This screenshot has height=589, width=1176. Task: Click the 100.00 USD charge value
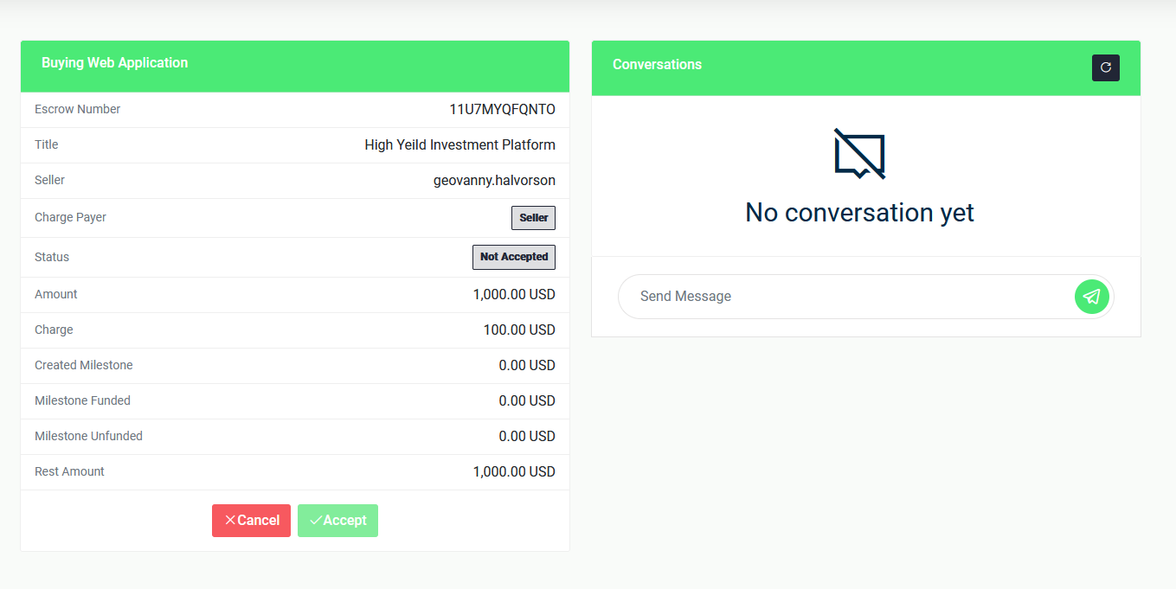click(x=519, y=330)
